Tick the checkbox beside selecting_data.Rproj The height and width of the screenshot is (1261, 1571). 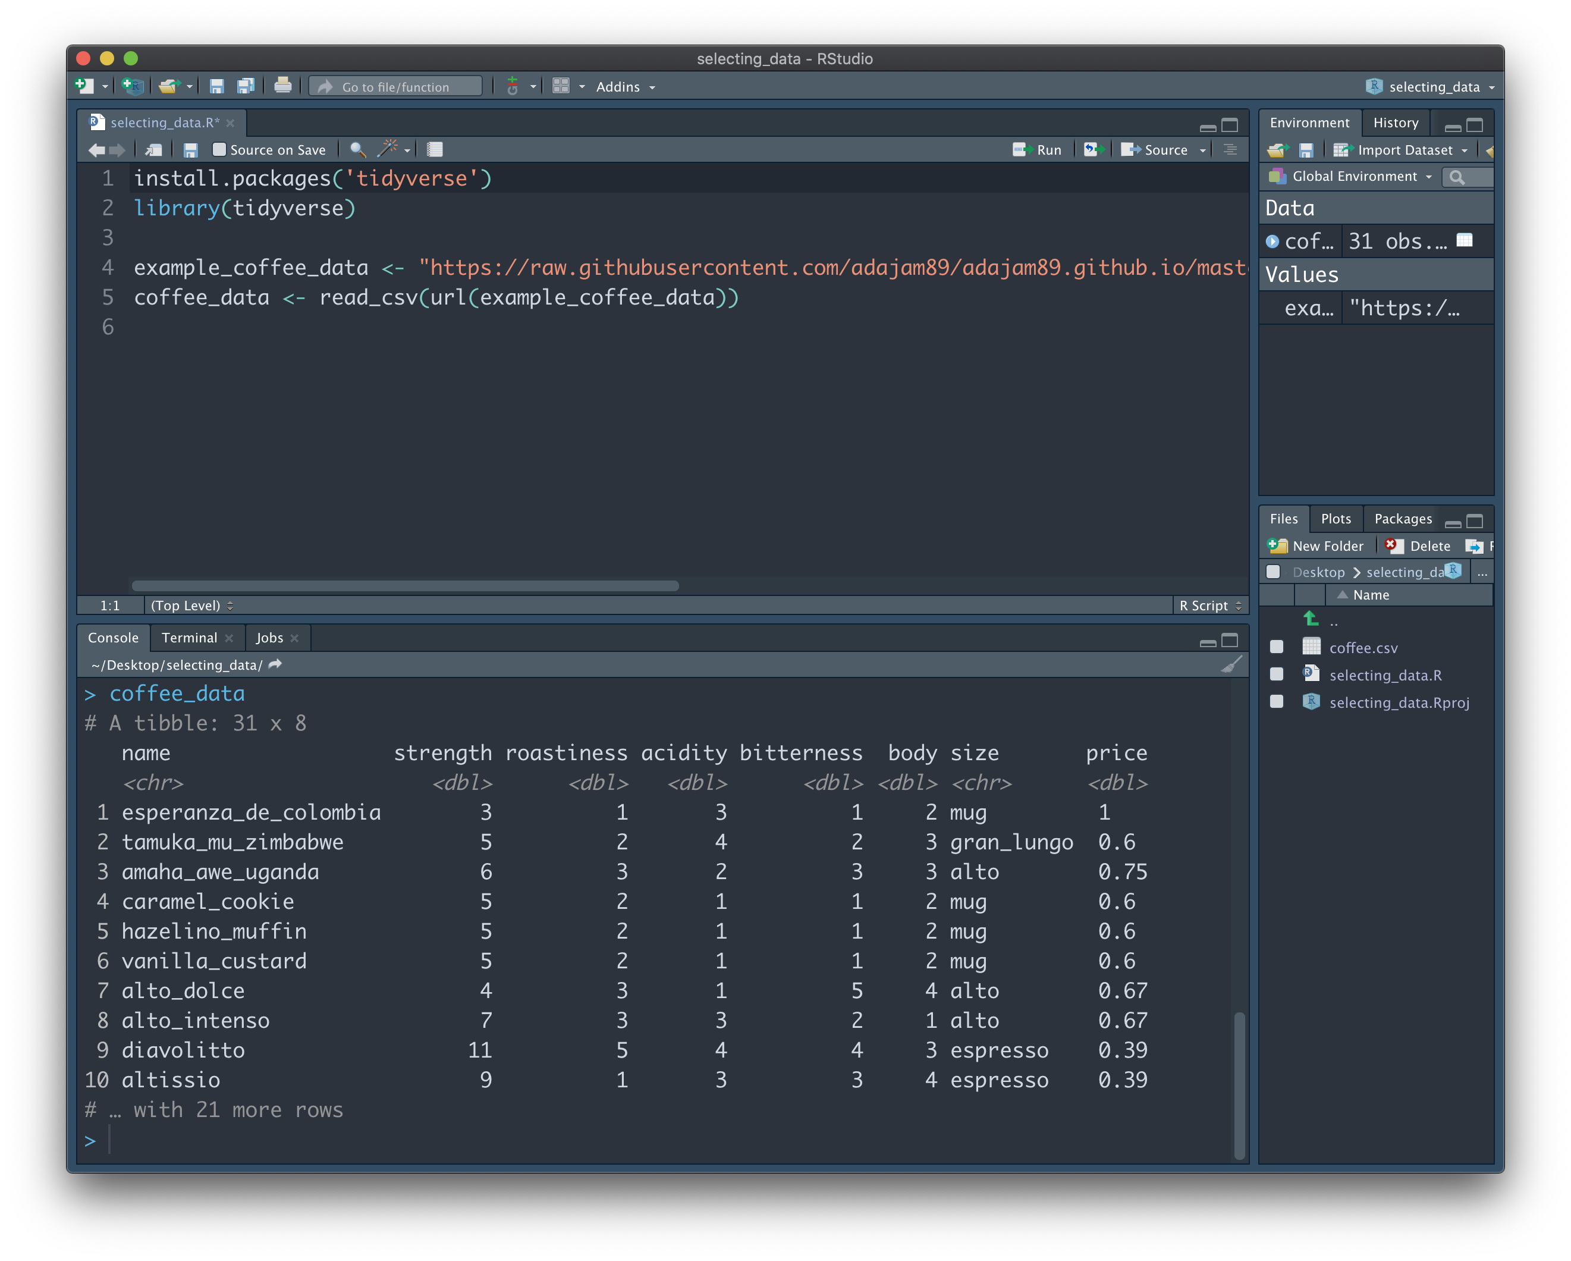pyautogui.click(x=1277, y=701)
